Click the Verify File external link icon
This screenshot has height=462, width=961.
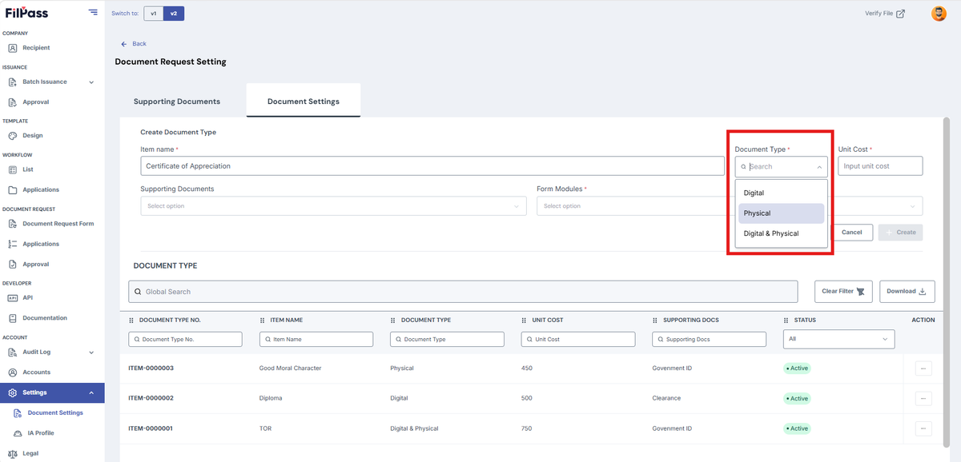point(901,14)
